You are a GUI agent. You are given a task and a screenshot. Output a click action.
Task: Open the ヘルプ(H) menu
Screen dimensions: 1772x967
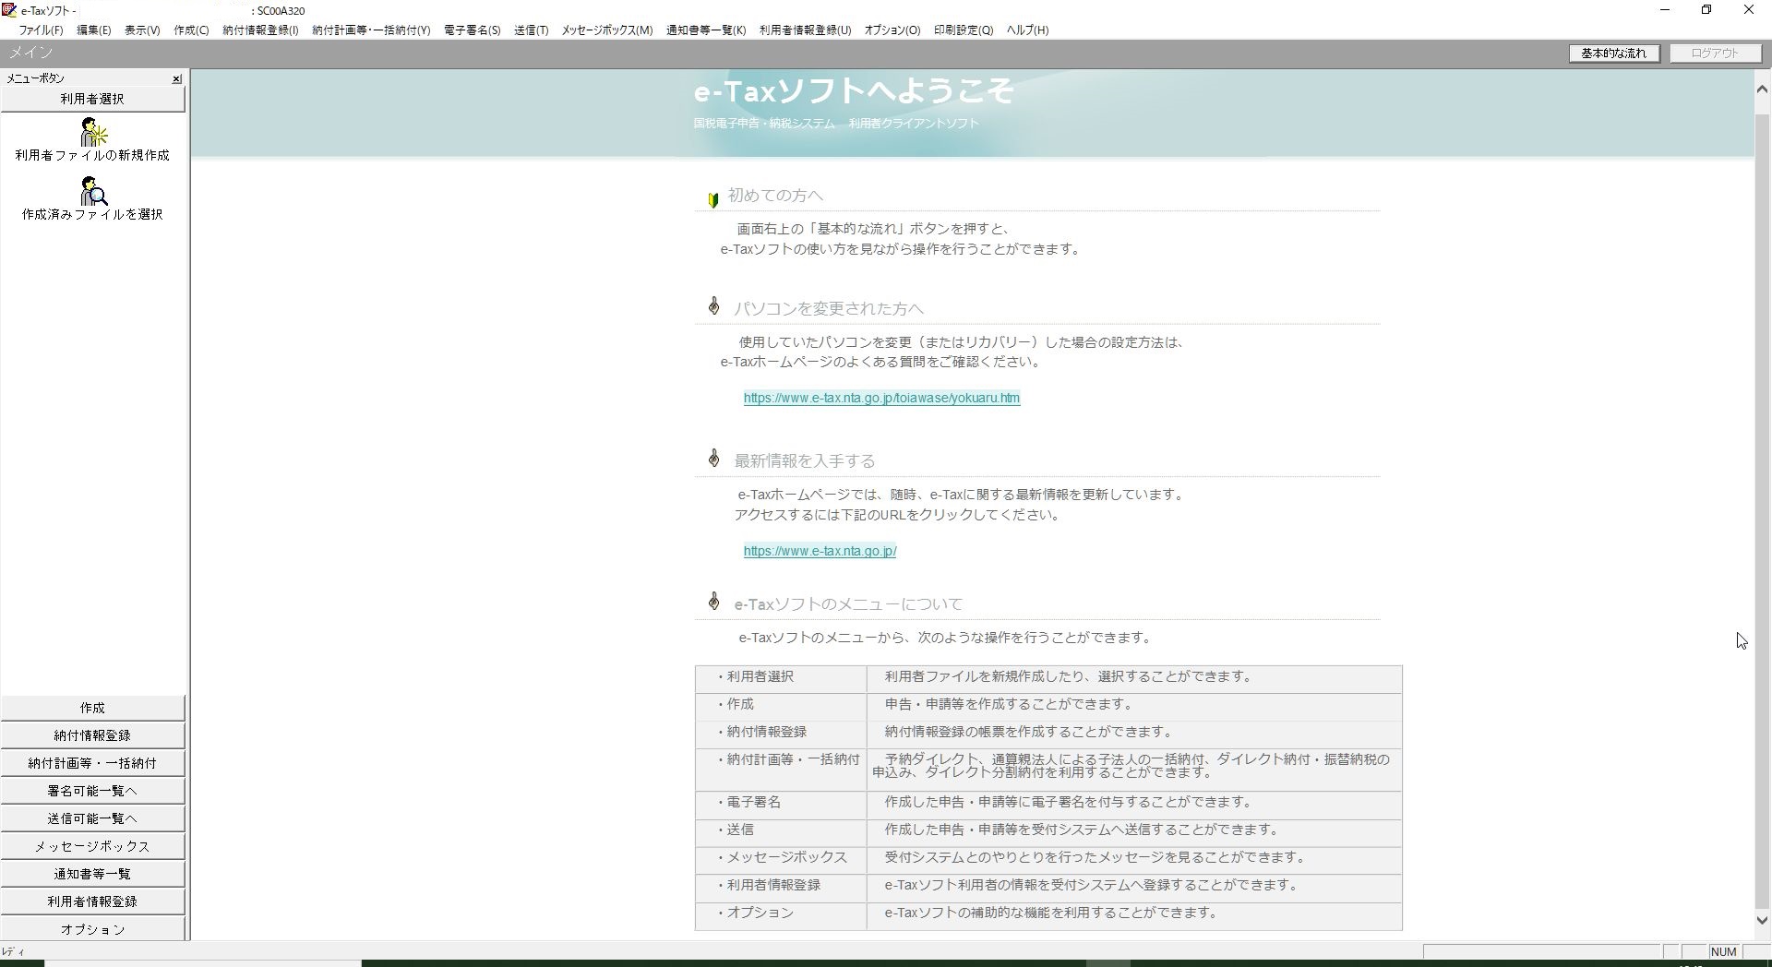click(1027, 30)
